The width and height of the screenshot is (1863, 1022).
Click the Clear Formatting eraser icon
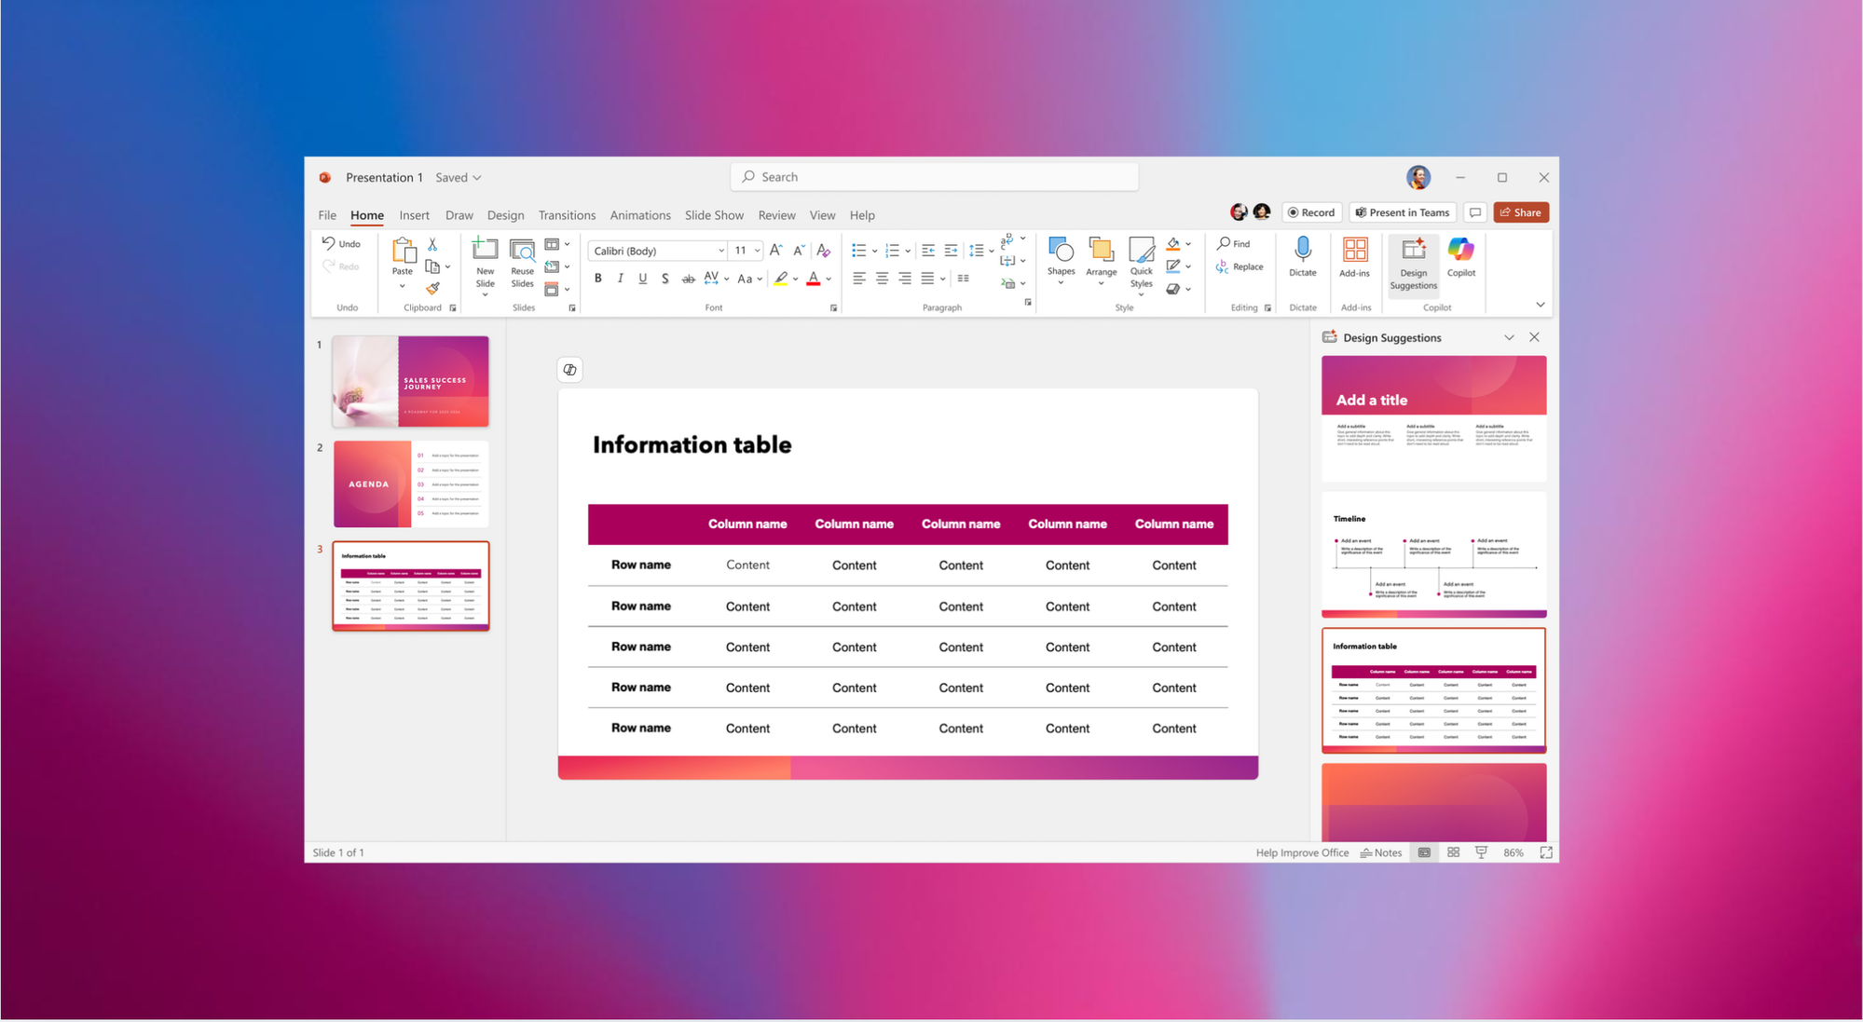tap(823, 251)
